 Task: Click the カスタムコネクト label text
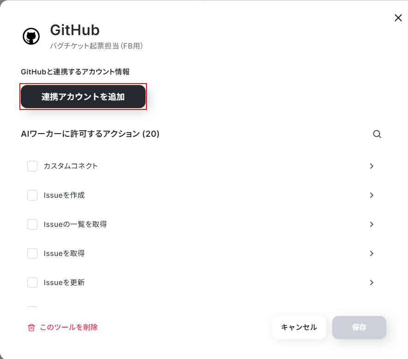(71, 166)
